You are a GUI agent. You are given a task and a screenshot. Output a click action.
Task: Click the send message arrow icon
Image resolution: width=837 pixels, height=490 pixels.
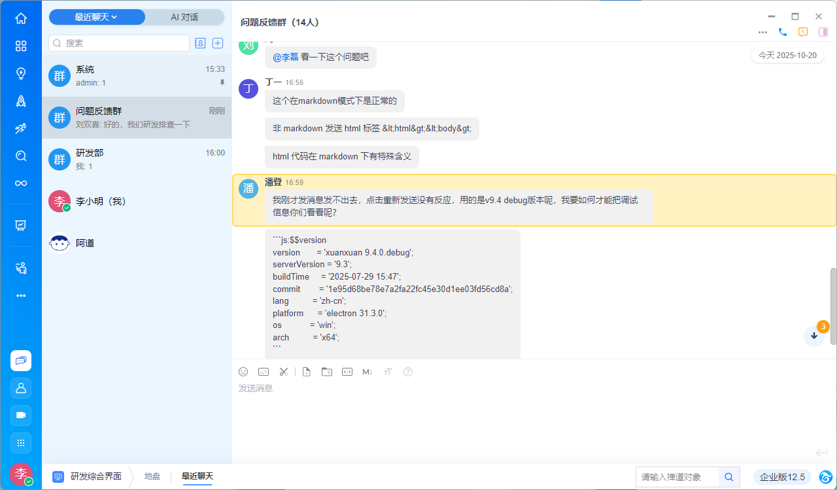coord(822,453)
